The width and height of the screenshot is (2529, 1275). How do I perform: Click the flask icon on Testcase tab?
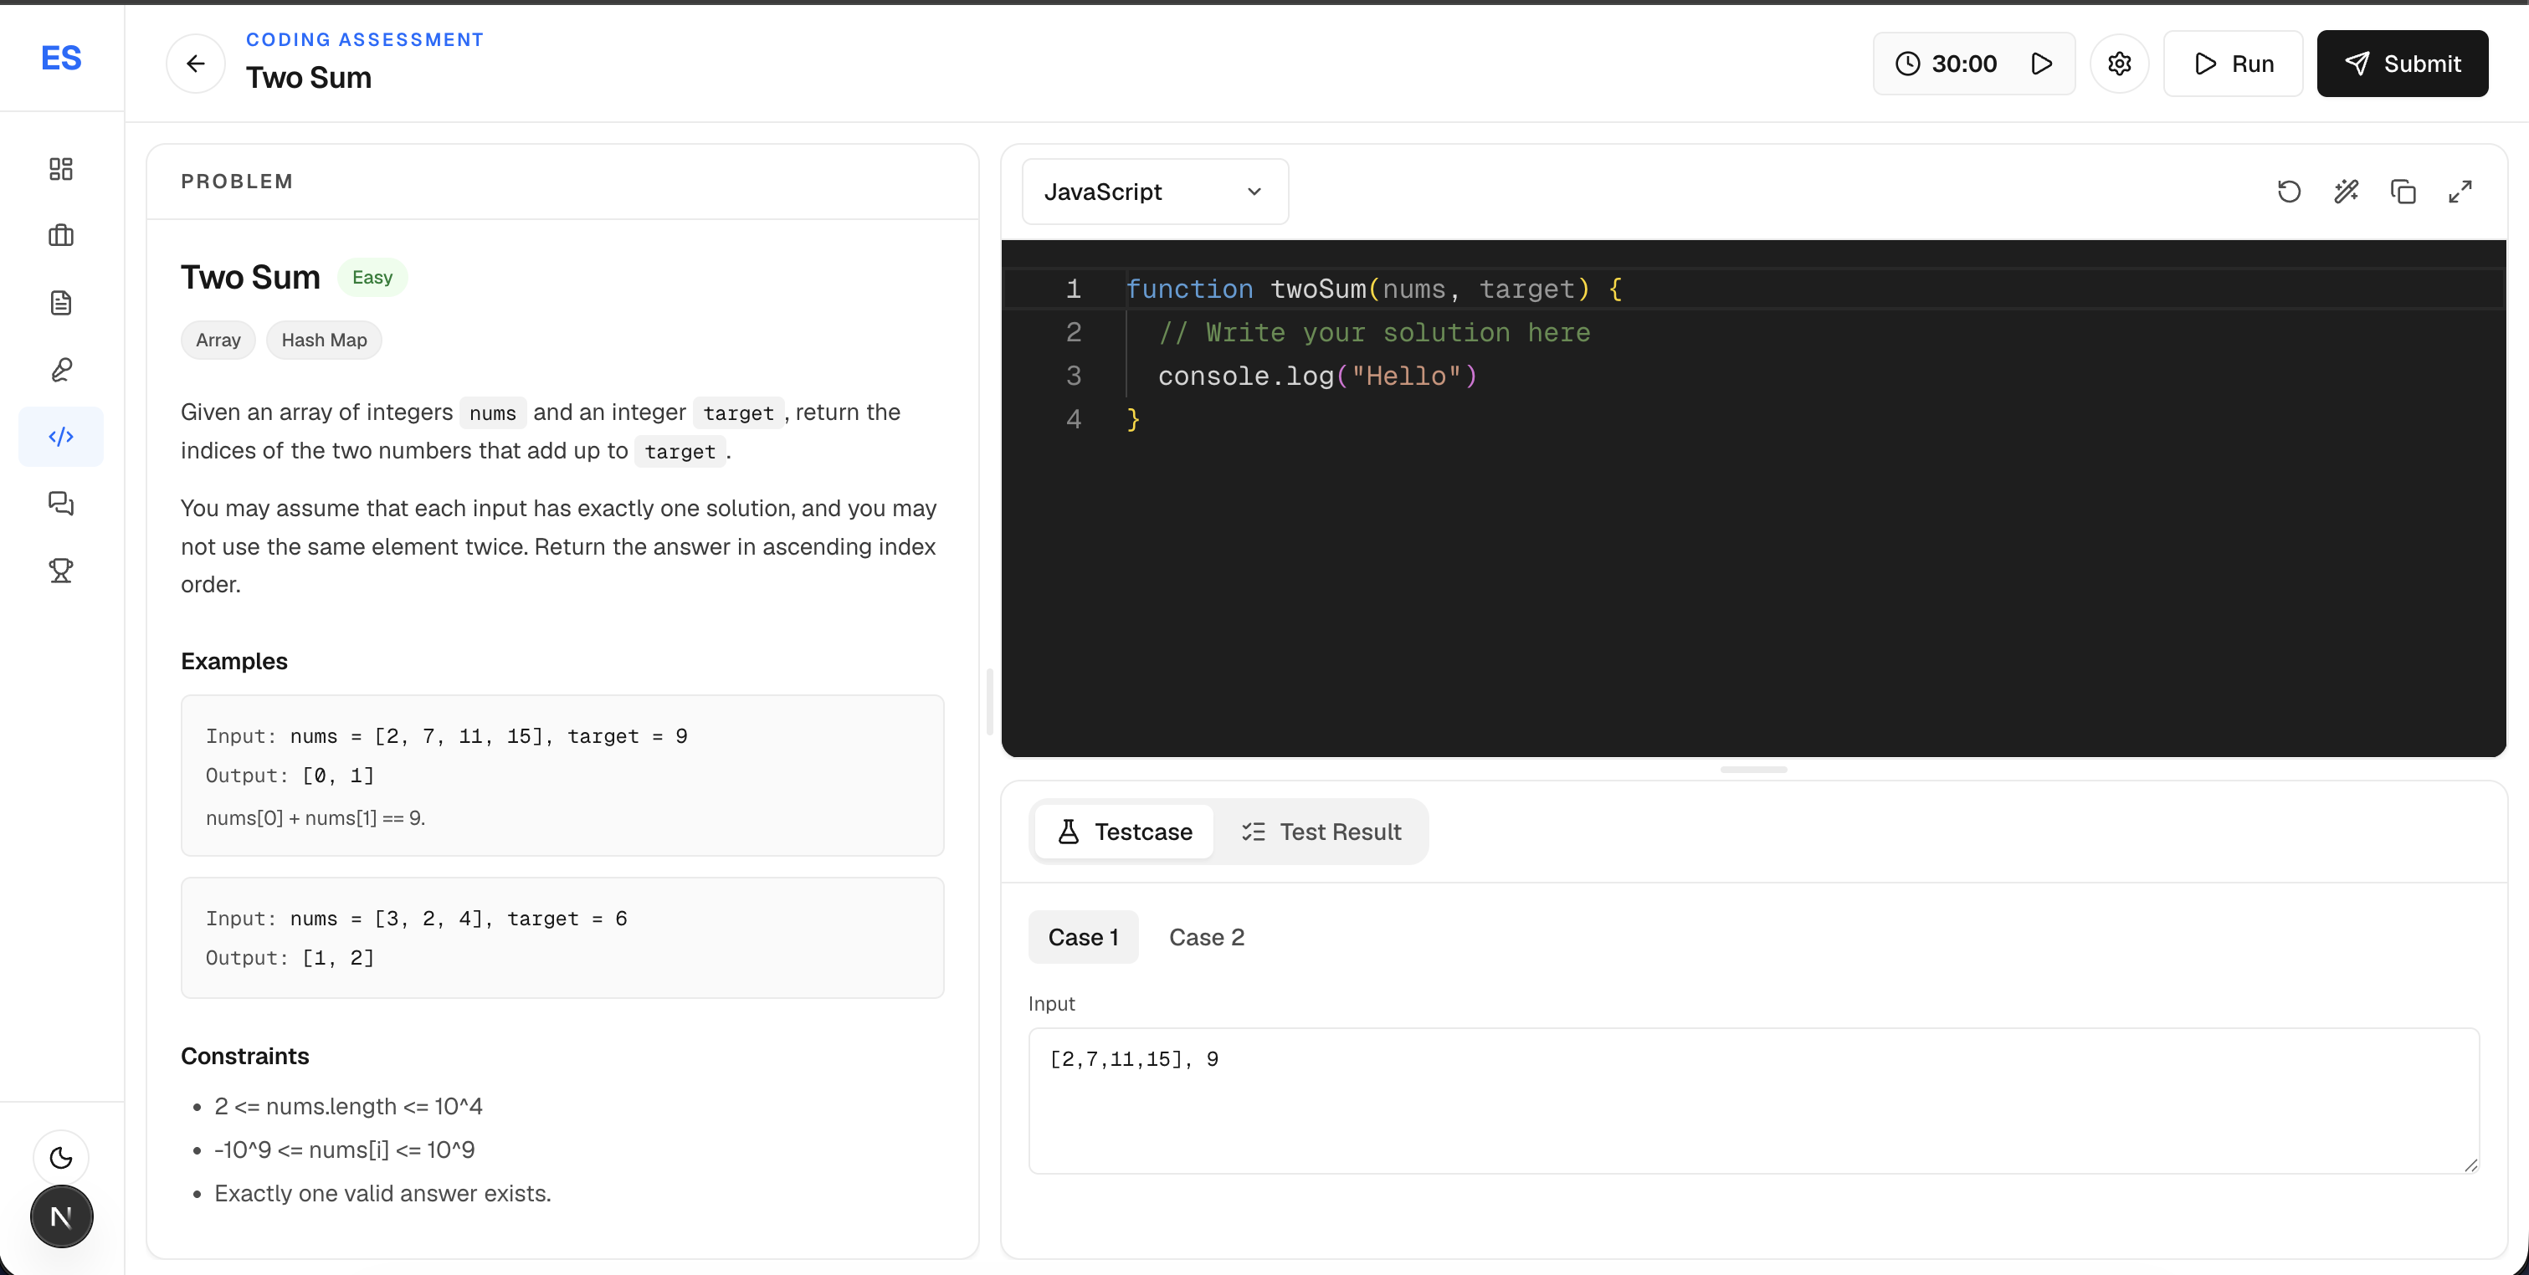coord(1068,832)
